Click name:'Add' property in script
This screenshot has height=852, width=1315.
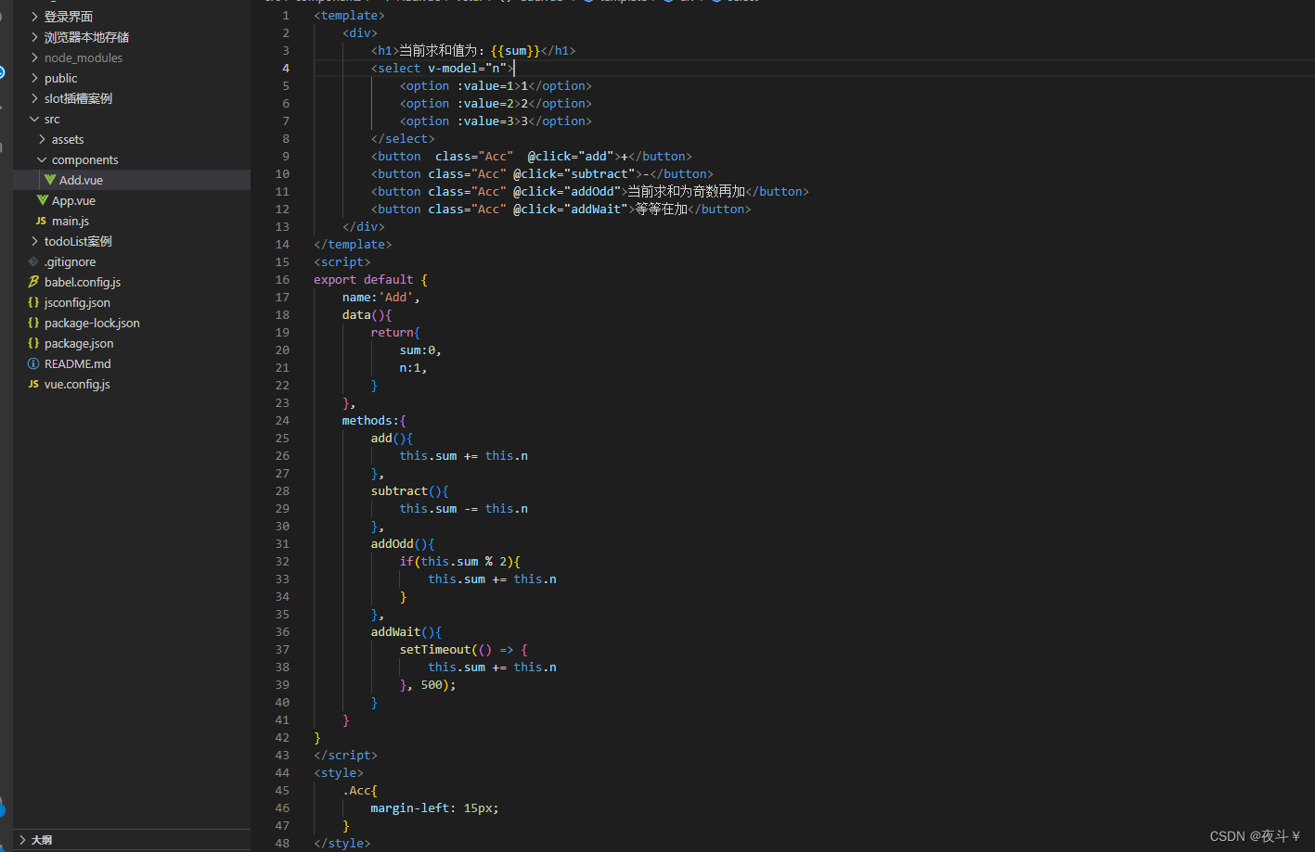380,298
